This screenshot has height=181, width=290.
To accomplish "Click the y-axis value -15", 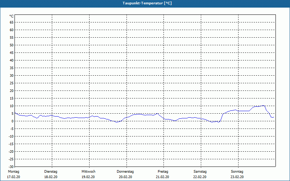I will (x=11, y=144).
